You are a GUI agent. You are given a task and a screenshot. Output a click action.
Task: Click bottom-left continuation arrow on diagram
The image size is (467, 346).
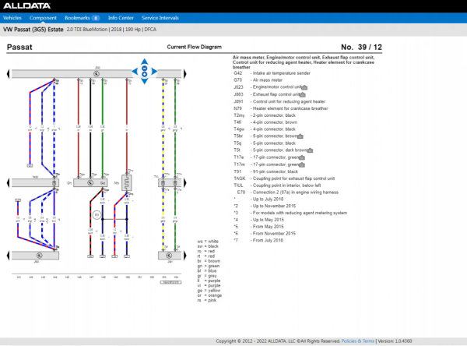coord(7,253)
